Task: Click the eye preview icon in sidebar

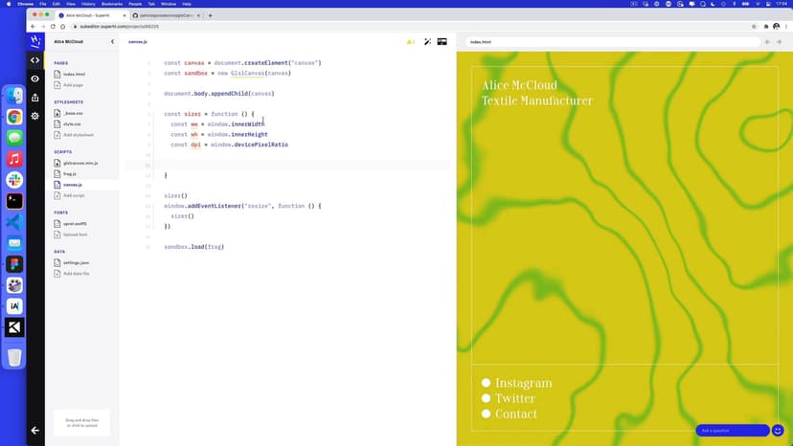Action: click(x=35, y=78)
